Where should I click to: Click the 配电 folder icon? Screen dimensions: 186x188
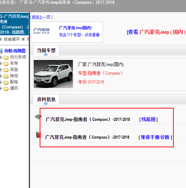[6, 82]
